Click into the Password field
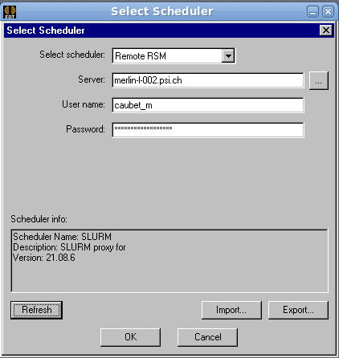This screenshot has width=339, height=358. click(208, 130)
